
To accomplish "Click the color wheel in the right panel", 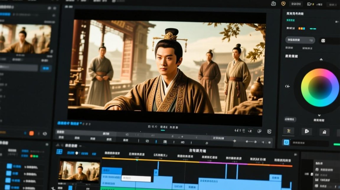I will [320, 87].
